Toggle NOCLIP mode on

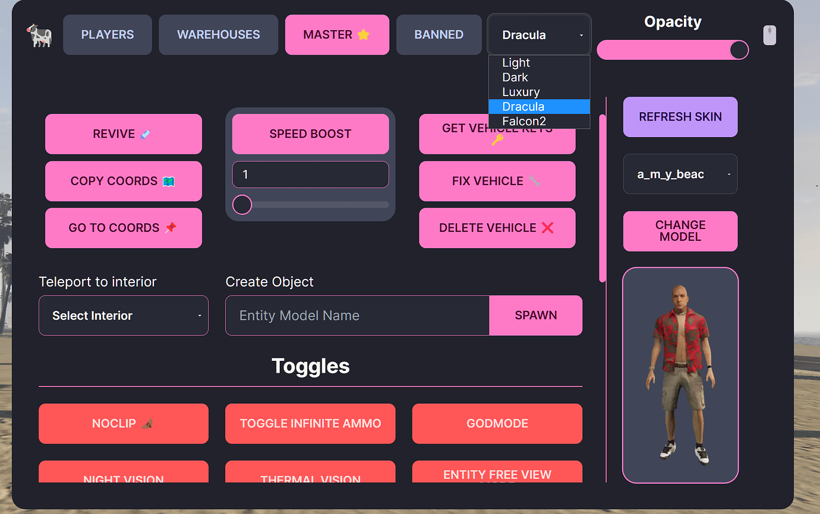coord(124,423)
